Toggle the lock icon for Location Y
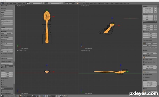The image size is (159, 97). pos(155,10)
